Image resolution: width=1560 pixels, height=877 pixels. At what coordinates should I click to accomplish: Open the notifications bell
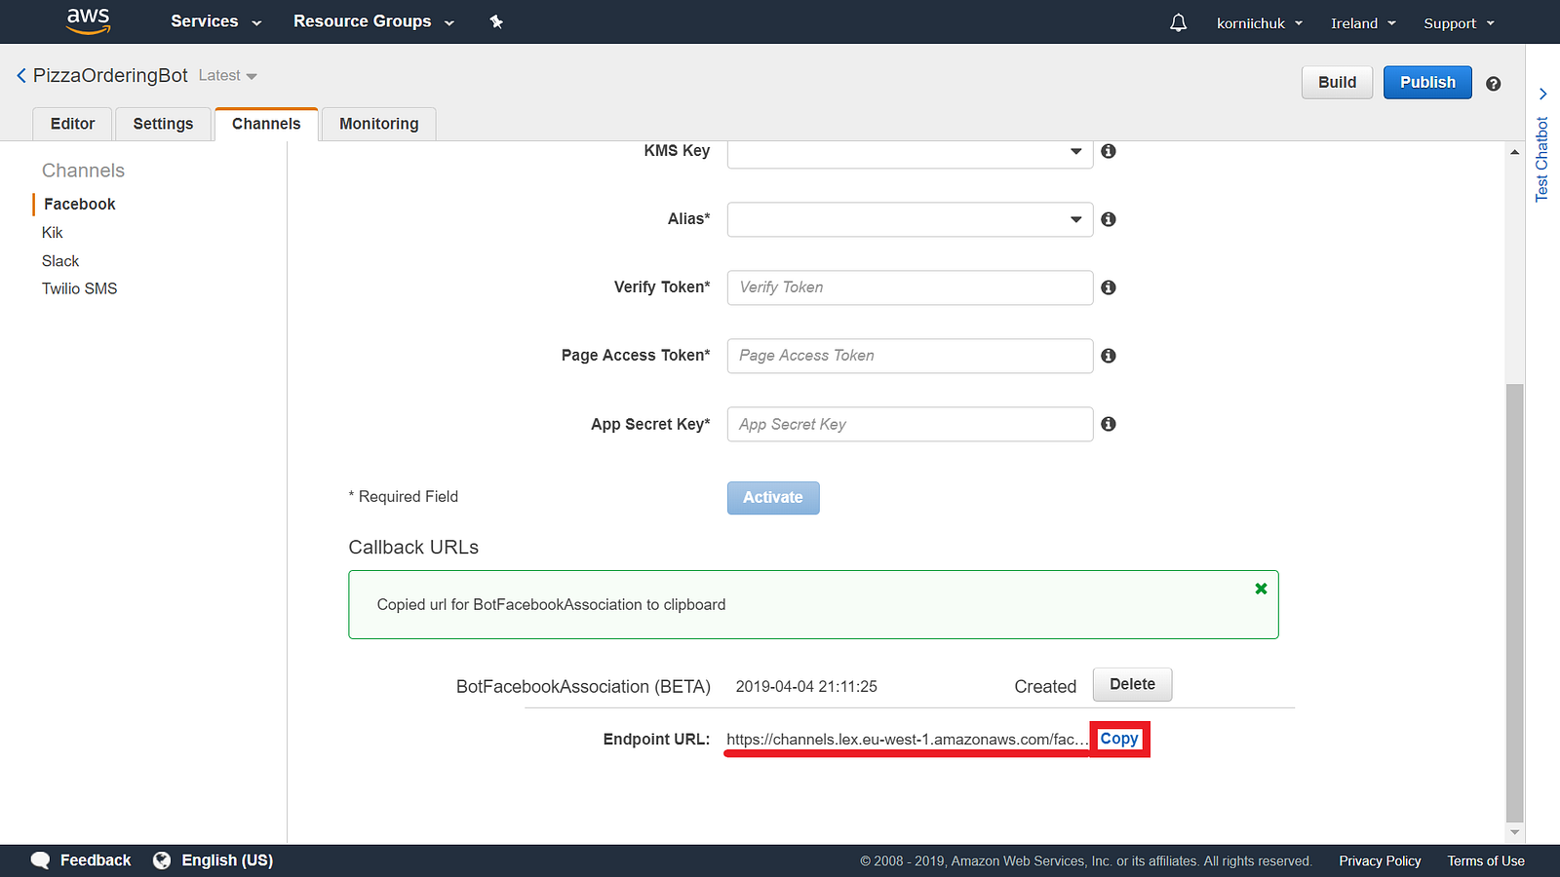1178,22
